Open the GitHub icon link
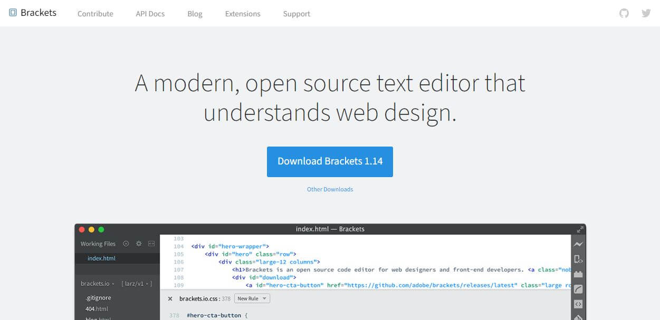The width and height of the screenshot is (660, 320). (x=624, y=13)
